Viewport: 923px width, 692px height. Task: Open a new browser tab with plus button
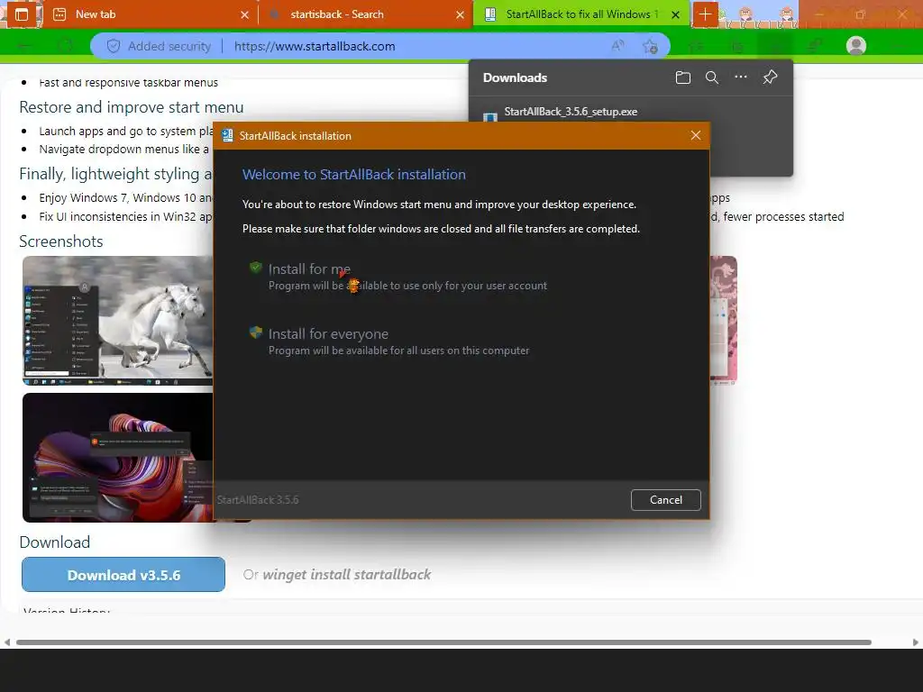(x=705, y=14)
